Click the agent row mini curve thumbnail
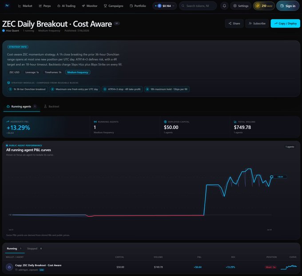 tap(289, 267)
